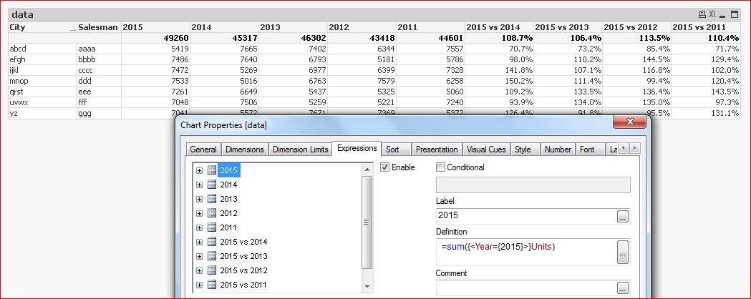Go to the Presentation tab

pyautogui.click(x=437, y=149)
